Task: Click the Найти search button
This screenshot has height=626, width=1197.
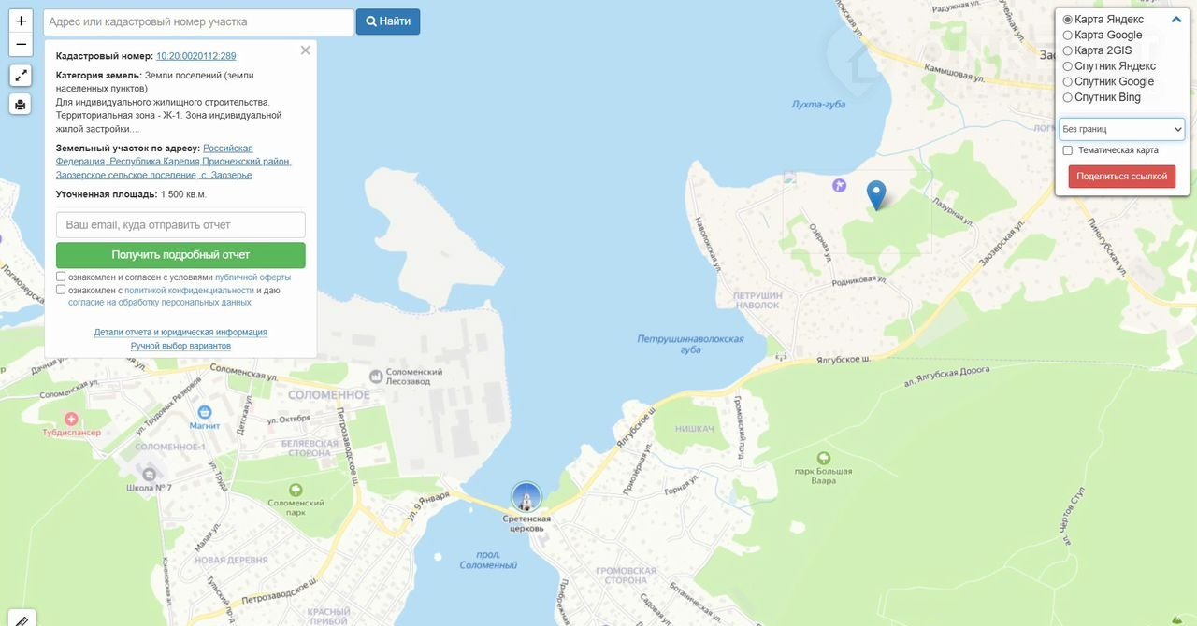Action: pyautogui.click(x=388, y=21)
